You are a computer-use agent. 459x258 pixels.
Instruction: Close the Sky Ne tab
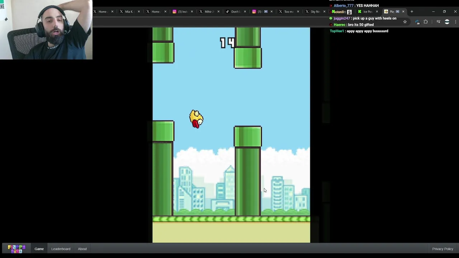coord(324,11)
